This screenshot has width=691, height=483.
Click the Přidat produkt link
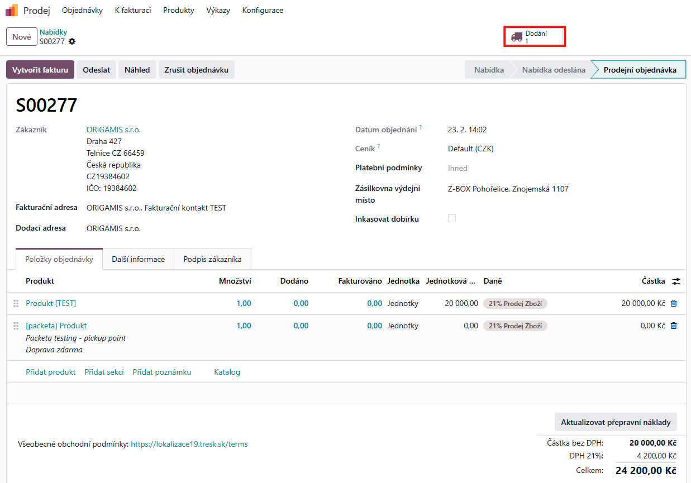point(51,372)
